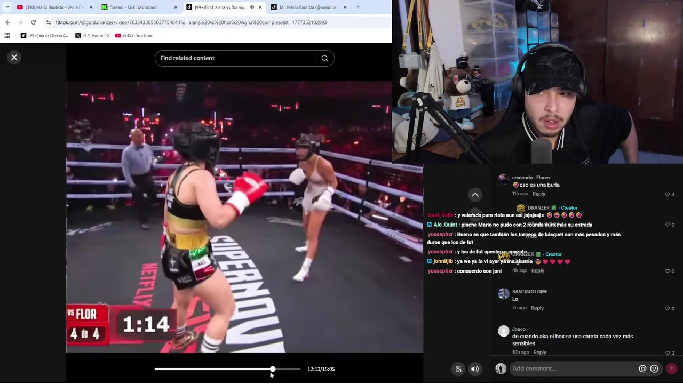Image resolution: width=683 pixels, height=384 pixels.
Task: Open SANTIAGO OME username
Action: 530,292
